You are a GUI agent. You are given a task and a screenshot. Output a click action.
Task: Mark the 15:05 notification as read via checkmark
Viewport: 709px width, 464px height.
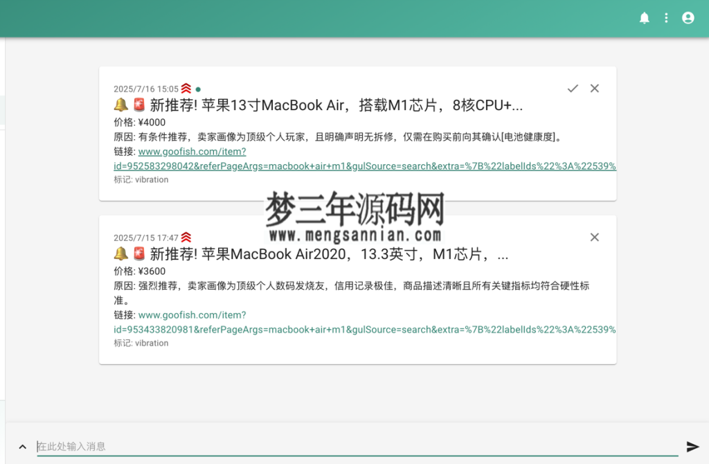(x=573, y=88)
